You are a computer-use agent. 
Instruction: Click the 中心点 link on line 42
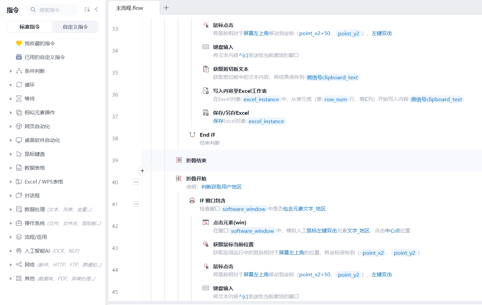392,231
